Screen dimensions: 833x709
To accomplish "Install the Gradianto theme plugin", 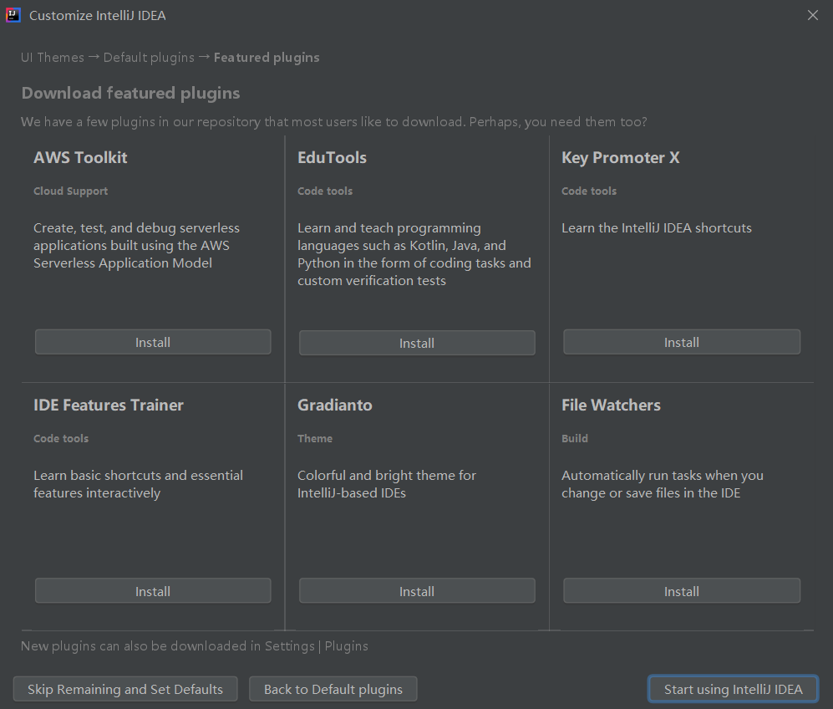I will (x=417, y=591).
